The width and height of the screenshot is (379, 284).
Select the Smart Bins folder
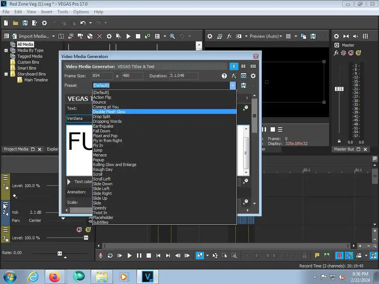click(x=27, y=68)
